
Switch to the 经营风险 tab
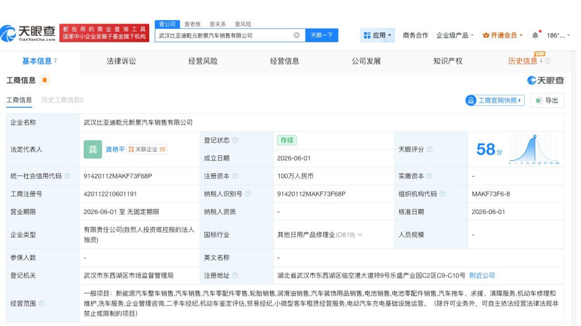[x=203, y=61]
